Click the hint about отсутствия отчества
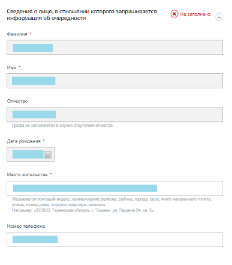Viewport: 232px width, 265px height. (62, 126)
